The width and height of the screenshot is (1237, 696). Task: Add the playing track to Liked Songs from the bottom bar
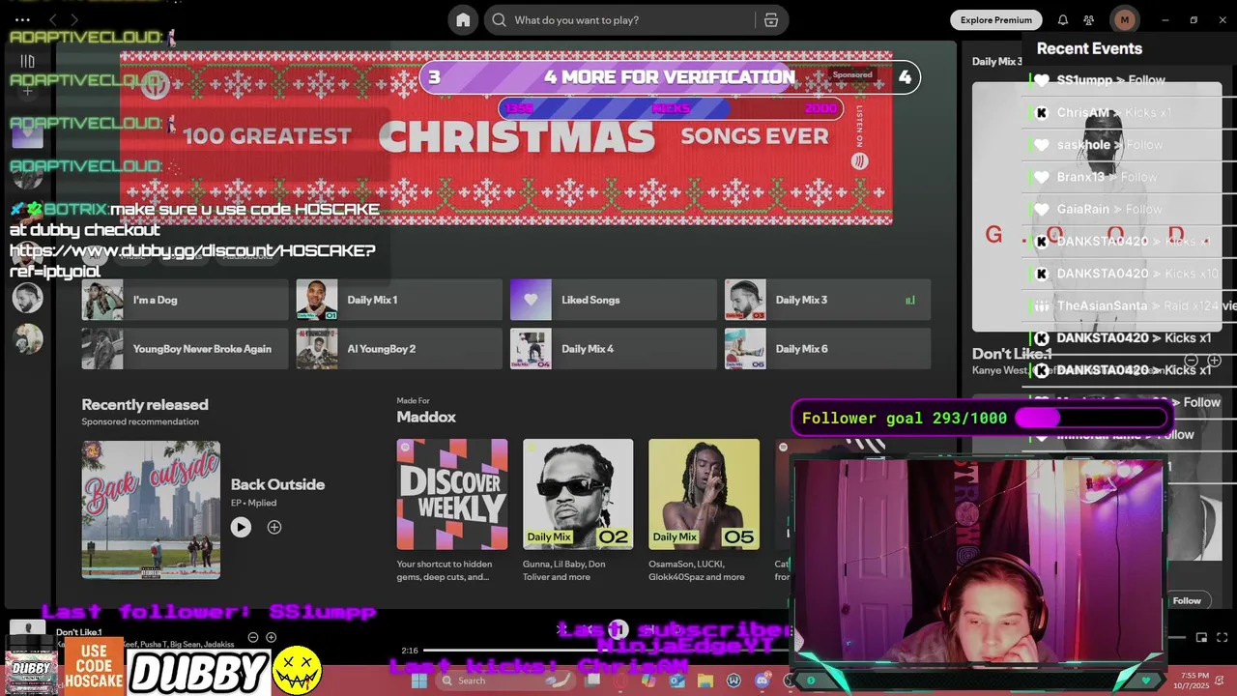pyautogui.click(x=271, y=637)
